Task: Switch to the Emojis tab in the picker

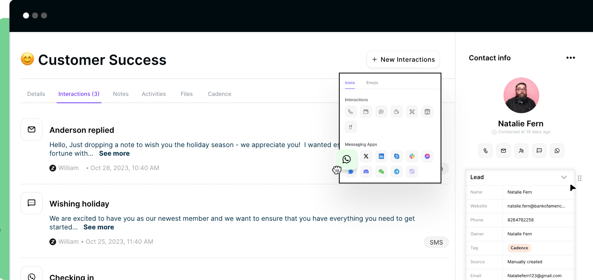Action: (x=372, y=83)
